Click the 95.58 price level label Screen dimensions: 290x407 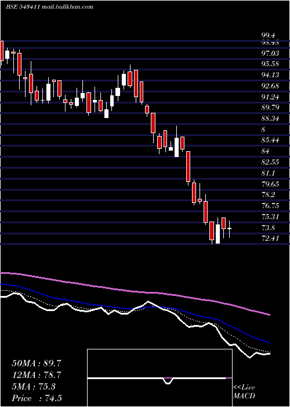(x=271, y=64)
